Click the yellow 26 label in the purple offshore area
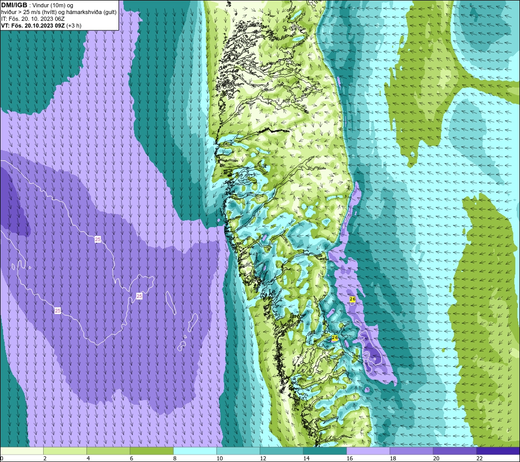This screenshot has width=520, height=462. [x=353, y=299]
